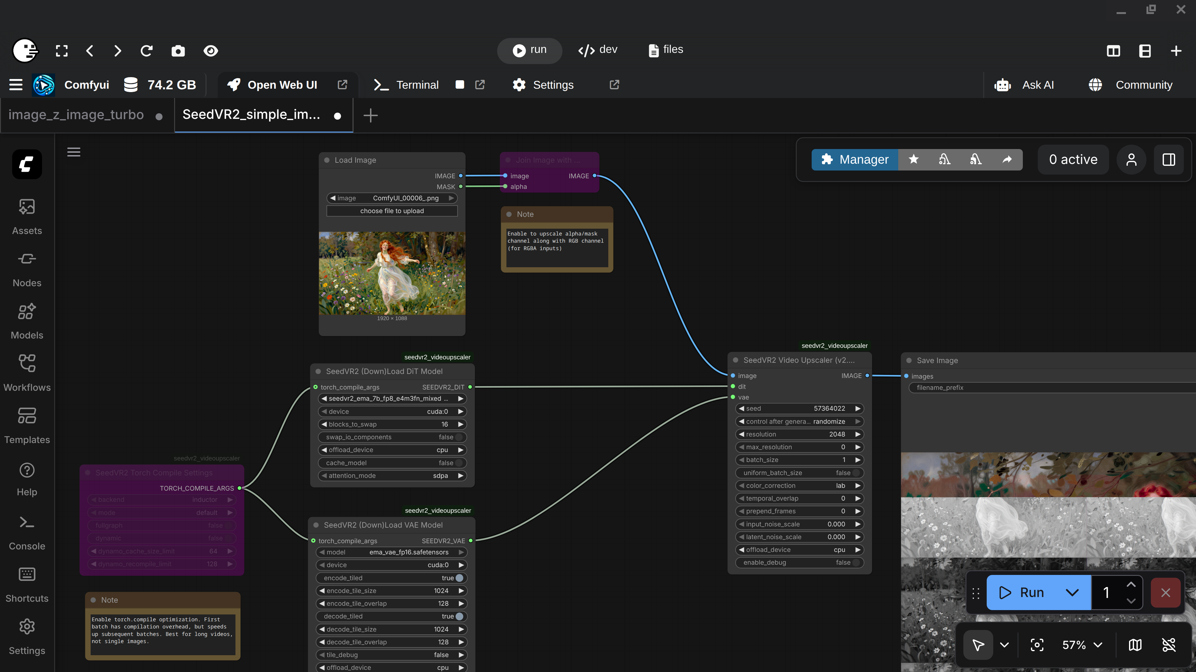
Task: Click the Load Image preview thumbnail
Action: (x=392, y=273)
